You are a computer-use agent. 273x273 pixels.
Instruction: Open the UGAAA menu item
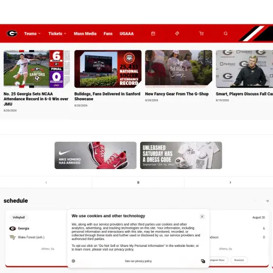[126, 34]
